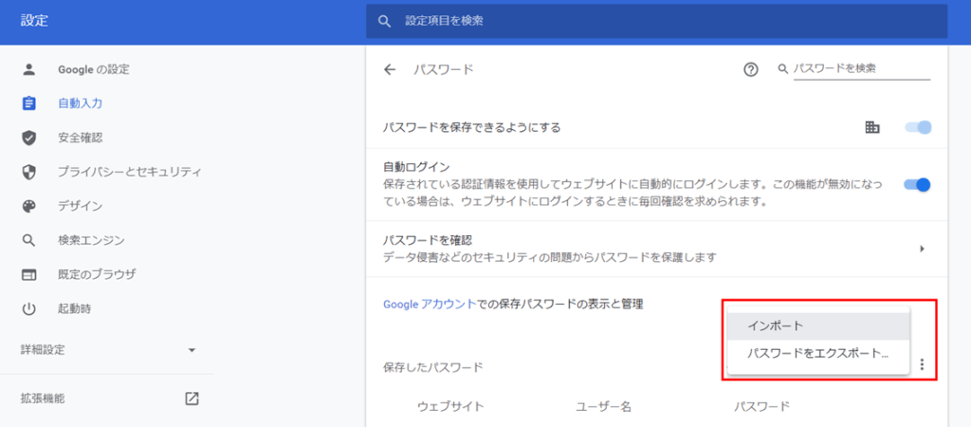Click the パスワード column header

761,406
